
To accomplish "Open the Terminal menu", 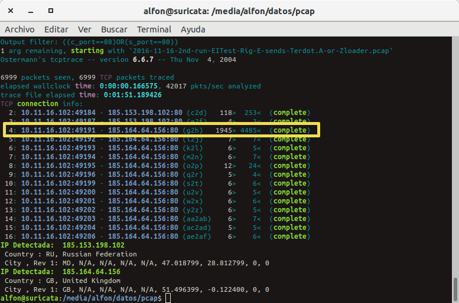I will coord(154,29).
